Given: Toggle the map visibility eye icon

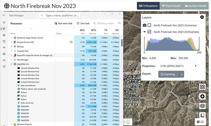Looking at the screenshot, I should coord(202,106).
